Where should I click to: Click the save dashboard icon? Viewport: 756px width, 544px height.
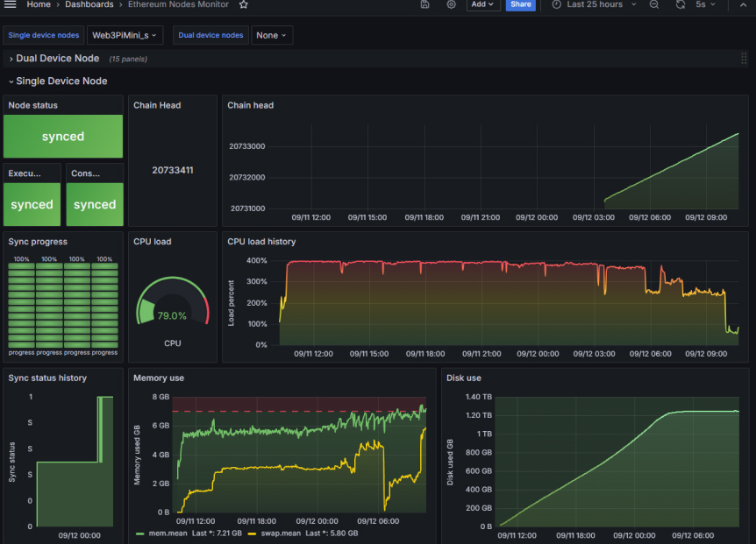pyautogui.click(x=425, y=5)
